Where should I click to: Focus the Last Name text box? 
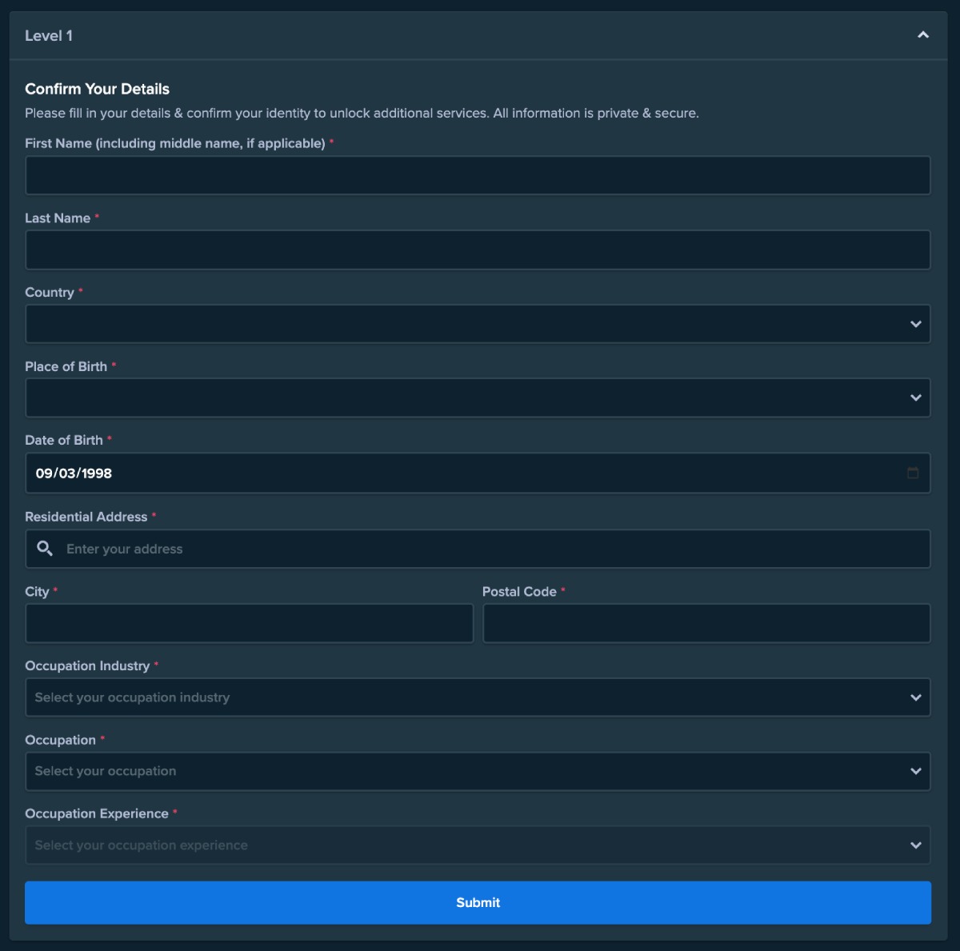[478, 250]
